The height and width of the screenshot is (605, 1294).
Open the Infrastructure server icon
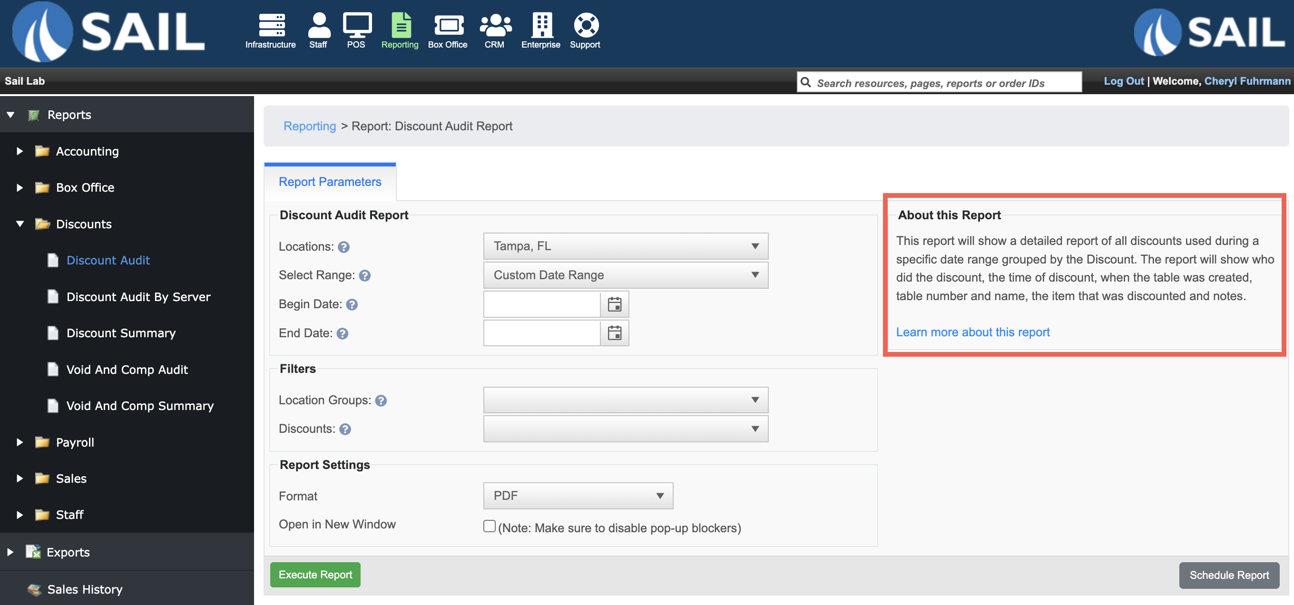[271, 25]
